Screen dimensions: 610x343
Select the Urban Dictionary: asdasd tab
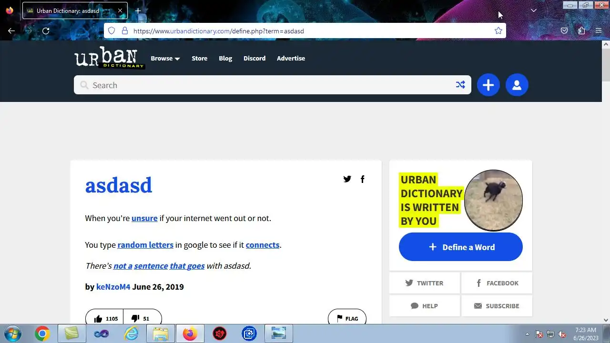75,10
